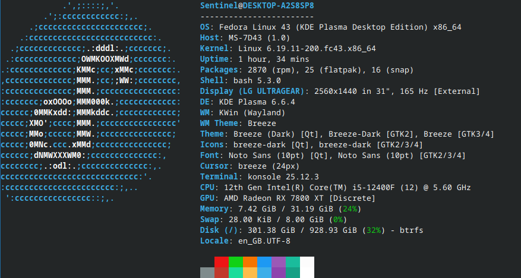Click the green '32%' disk percentage
The image size is (521, 278).
point(374,230)
